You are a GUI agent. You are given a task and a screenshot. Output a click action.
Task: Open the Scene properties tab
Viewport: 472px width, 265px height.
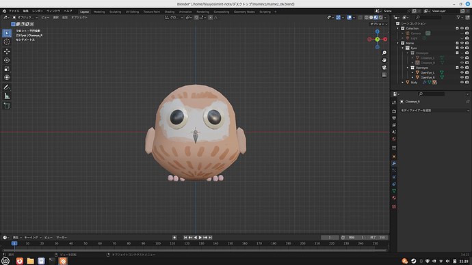point(394,132)
